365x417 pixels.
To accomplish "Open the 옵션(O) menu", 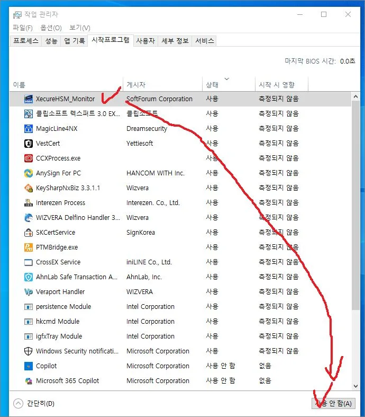I will point(51,28).
